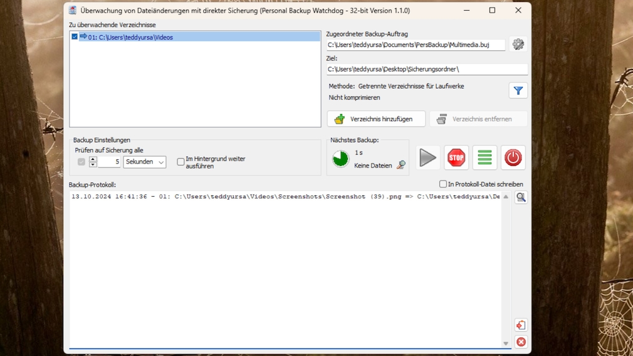Screen dimensions: 633x356
Task: Decrease the check interval with down arrow
Action: click(93, 165)
